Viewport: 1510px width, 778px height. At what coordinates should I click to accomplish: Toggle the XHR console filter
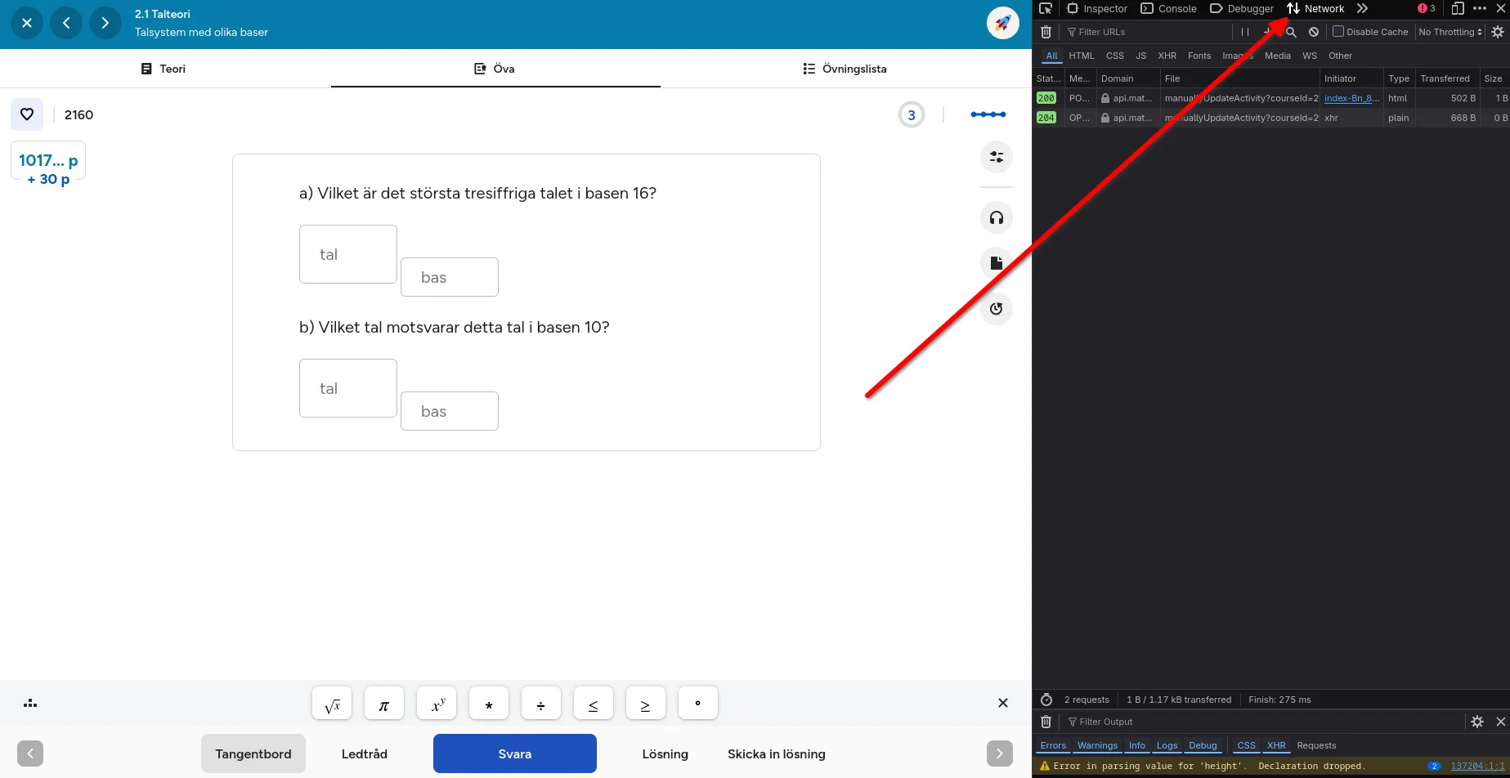pos(1276,745)
